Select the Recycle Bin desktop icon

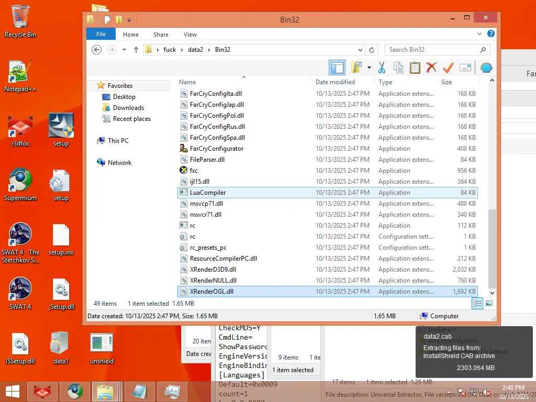tap(20, 21)
